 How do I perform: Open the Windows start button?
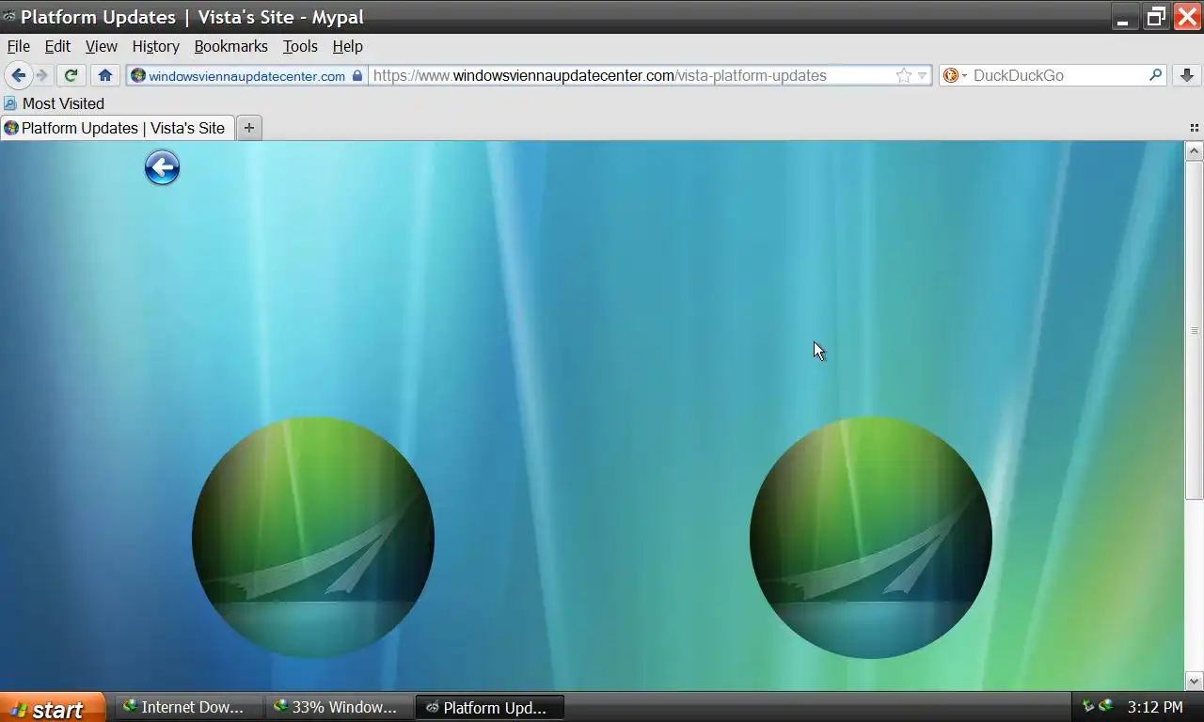coord(52,708)
